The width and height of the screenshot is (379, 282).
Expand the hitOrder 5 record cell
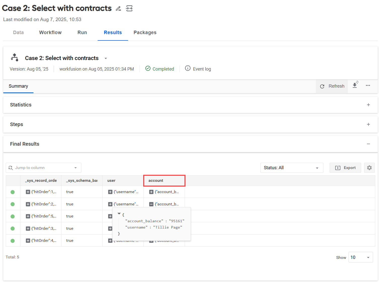click(28, 216)
